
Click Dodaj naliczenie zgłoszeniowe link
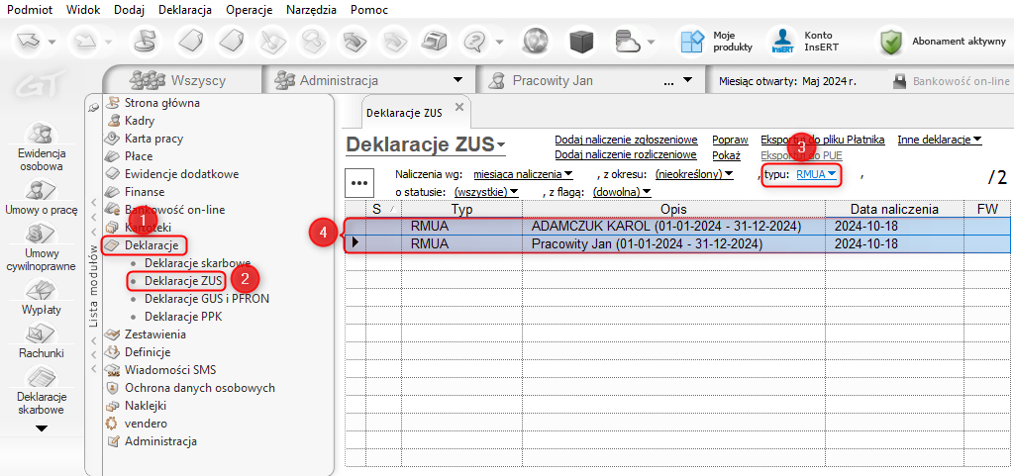pyautogui.click(x=626, y=140)
